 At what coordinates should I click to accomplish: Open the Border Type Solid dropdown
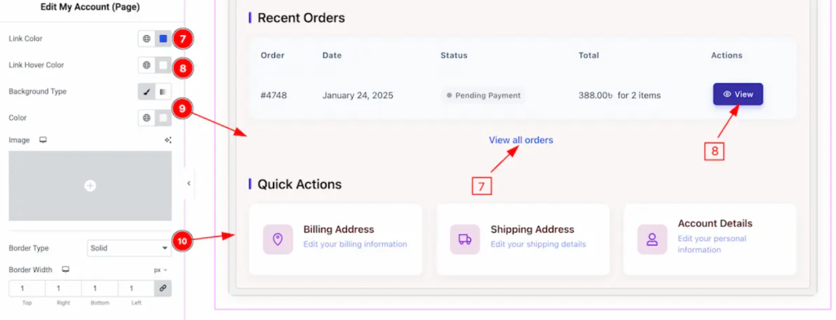(x=129, y=248)
